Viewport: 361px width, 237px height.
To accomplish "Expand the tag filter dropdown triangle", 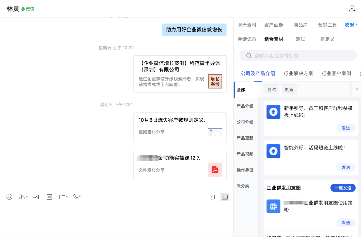I will pyautogui.click(x=357, y=89).
